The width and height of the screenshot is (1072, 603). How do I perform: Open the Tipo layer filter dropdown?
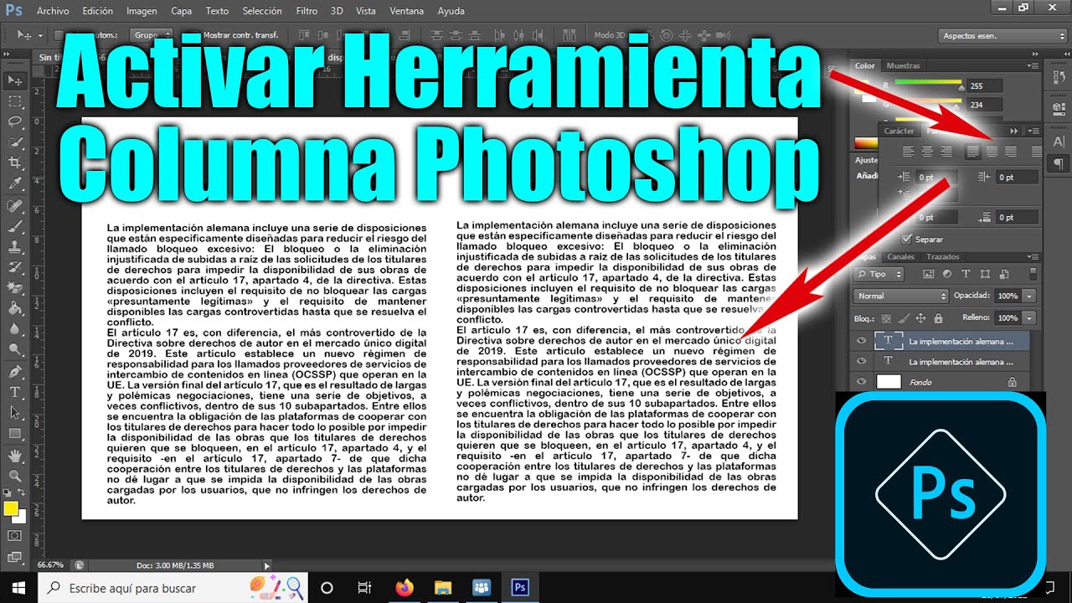(880, 274)
